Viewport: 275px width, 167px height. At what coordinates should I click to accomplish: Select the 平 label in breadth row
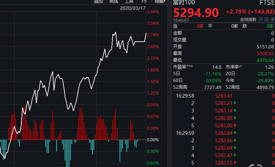[x=210, y=26]
